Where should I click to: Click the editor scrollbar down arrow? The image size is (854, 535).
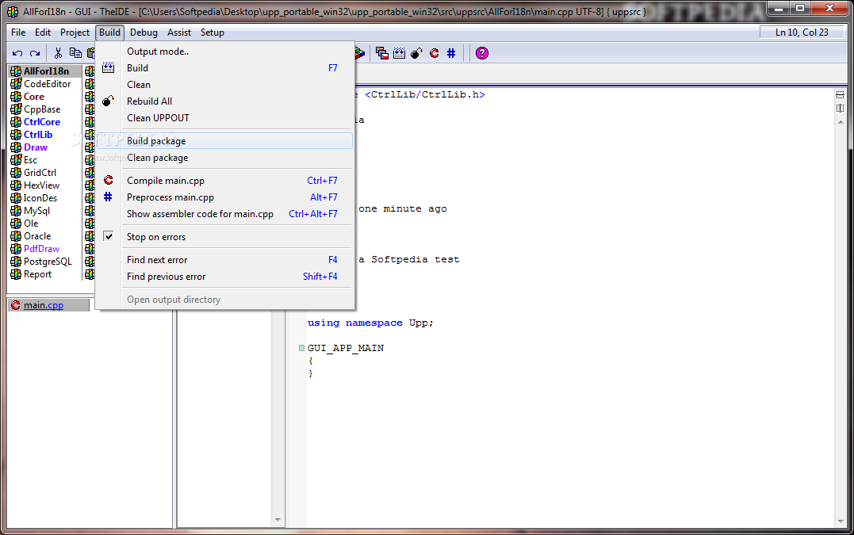pyautogui.click(x=841, y=522)
